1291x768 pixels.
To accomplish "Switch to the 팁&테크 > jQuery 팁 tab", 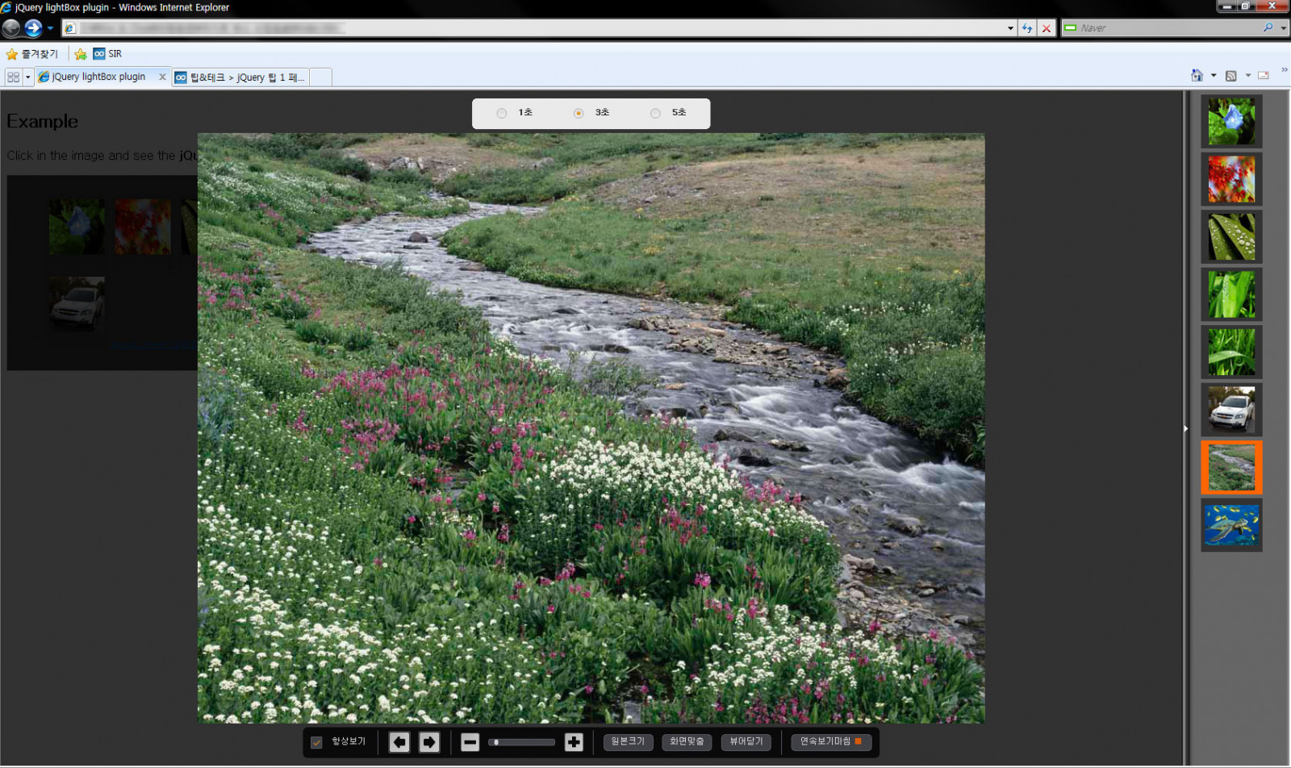I will click(240, 77).
